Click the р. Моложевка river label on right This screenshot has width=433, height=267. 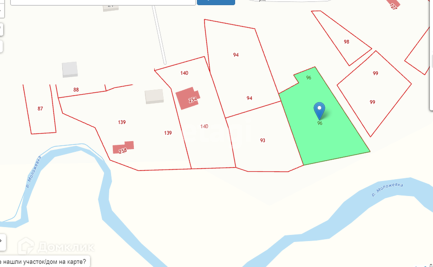point(387,190)
